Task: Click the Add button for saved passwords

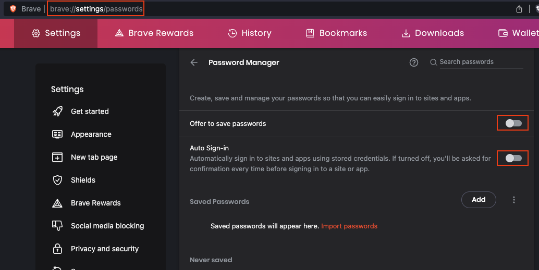Action: click(x=479, y=200)
